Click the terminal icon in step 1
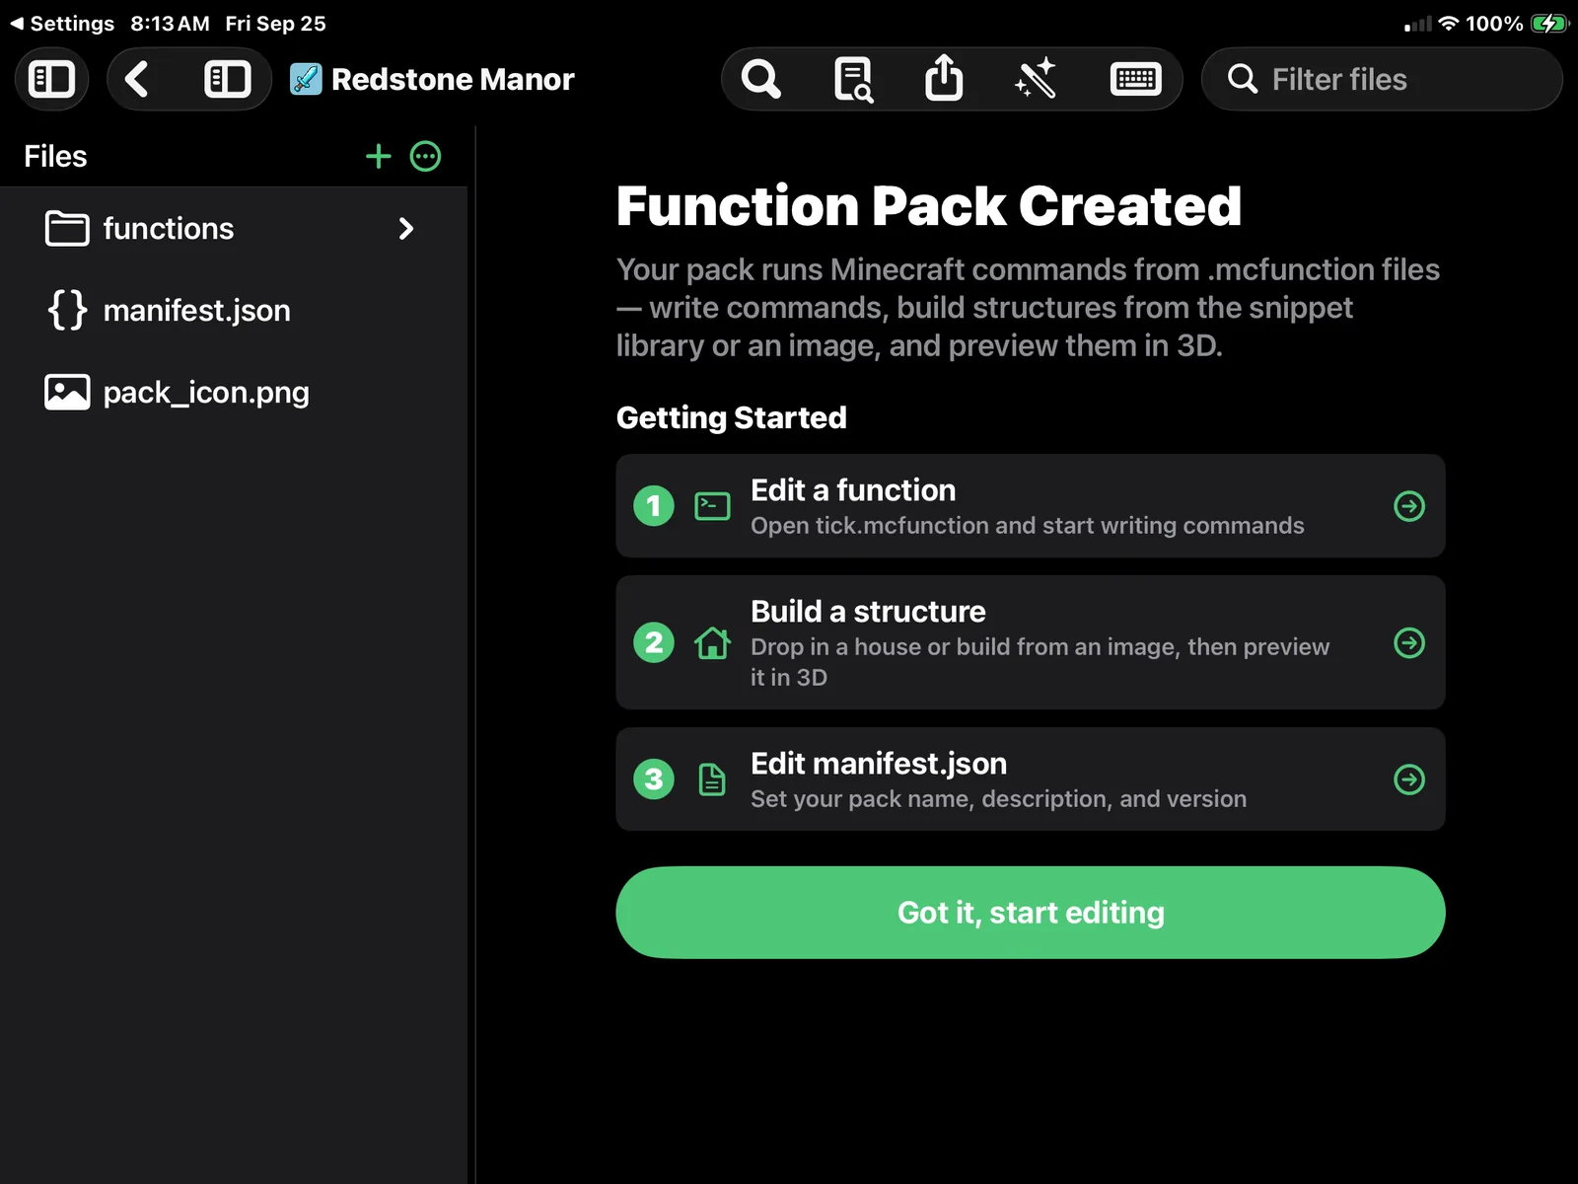 [x=712, y=506]
